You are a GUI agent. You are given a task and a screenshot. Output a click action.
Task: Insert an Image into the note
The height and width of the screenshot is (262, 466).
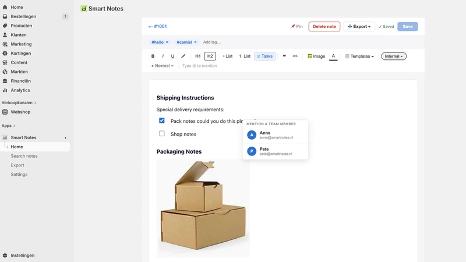pyautogui.click(x=316, y=56)
